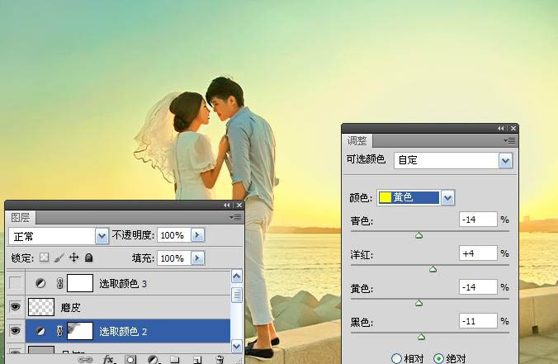This screenshot has width=558, height=364.
Task: Select the 相对 radio button
Action: [x=397, y=358]
